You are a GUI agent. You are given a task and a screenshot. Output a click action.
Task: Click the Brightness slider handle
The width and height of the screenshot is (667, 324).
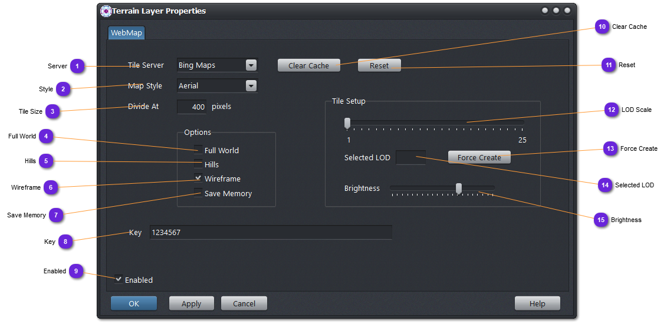458,188
